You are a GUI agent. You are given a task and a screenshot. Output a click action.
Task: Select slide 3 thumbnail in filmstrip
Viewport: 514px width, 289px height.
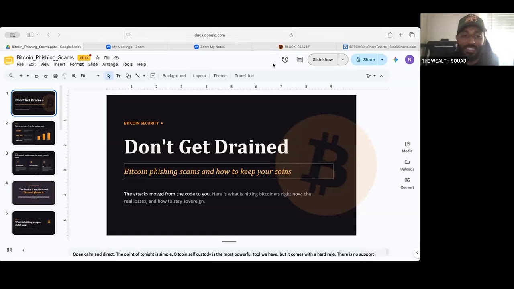(x=34, y=163)
